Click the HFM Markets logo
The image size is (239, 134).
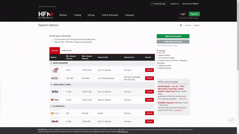click(x=45, y=15)
